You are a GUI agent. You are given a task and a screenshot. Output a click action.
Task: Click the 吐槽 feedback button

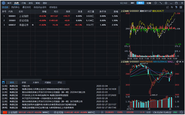click(149, 3)
